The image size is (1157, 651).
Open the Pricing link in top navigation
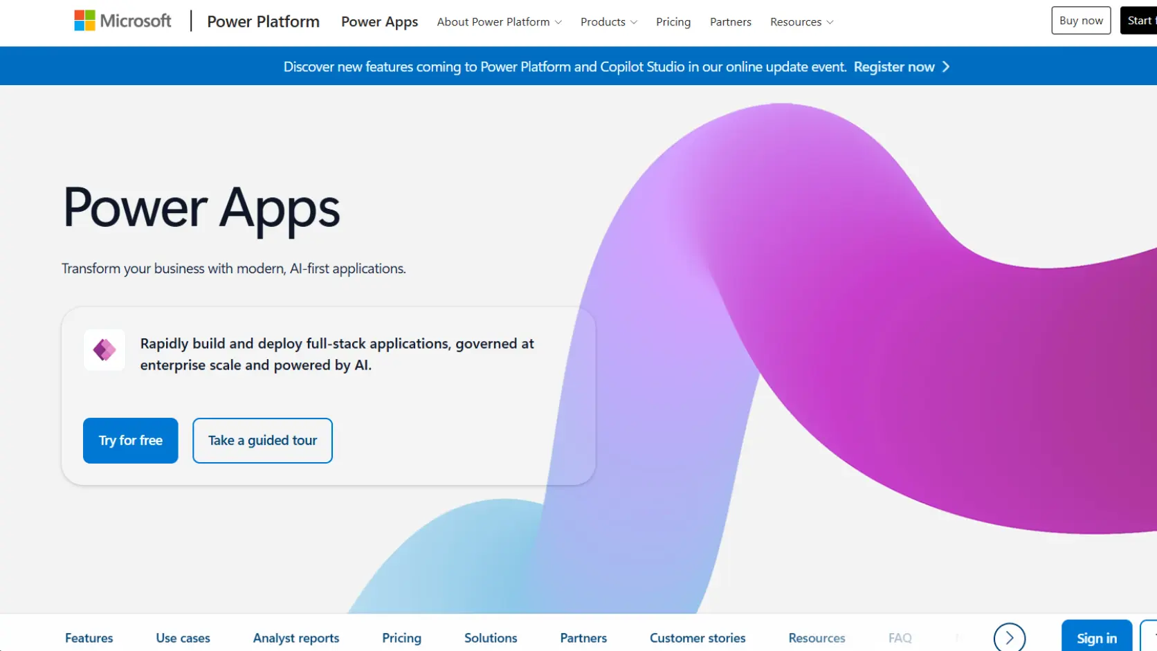[x=673, y=22]
